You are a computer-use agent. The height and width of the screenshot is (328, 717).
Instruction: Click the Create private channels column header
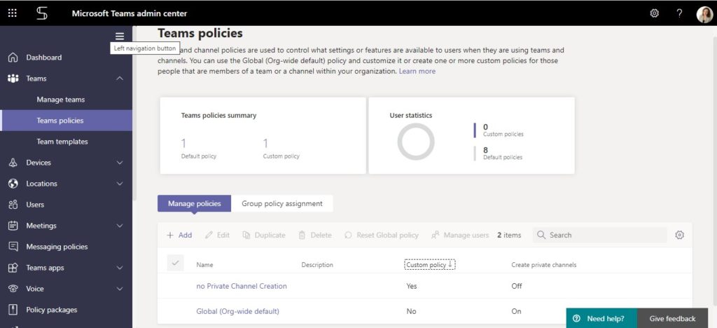click(543, 265)
